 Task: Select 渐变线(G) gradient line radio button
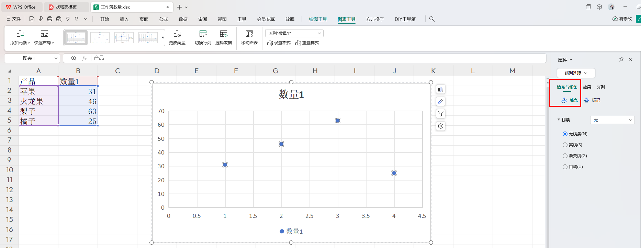(565, 156)
